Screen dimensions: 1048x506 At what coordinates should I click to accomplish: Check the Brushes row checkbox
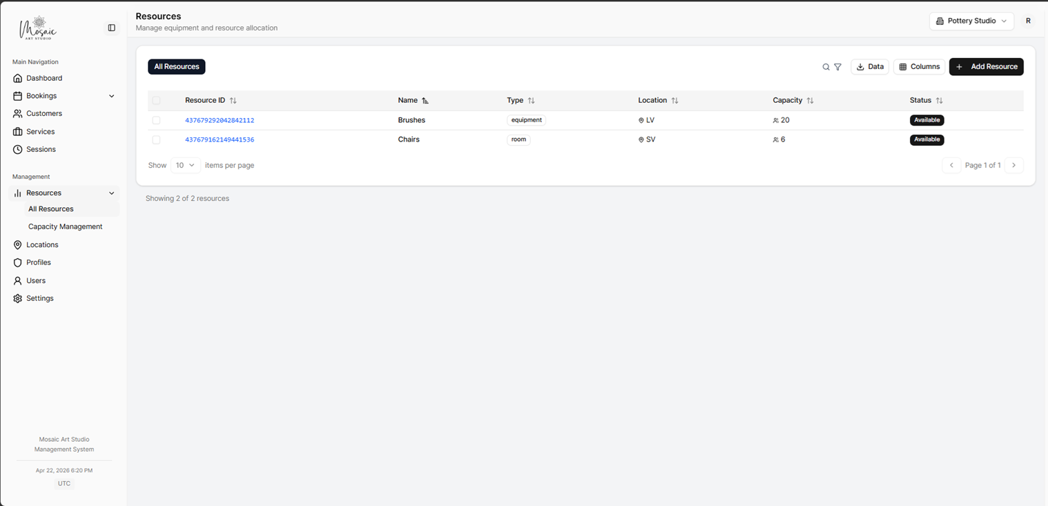(157, 119)
